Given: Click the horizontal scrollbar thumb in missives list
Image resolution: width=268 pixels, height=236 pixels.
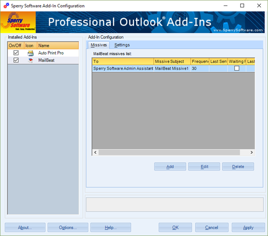Looking at the screenshot, I should (x=169, y=153).
